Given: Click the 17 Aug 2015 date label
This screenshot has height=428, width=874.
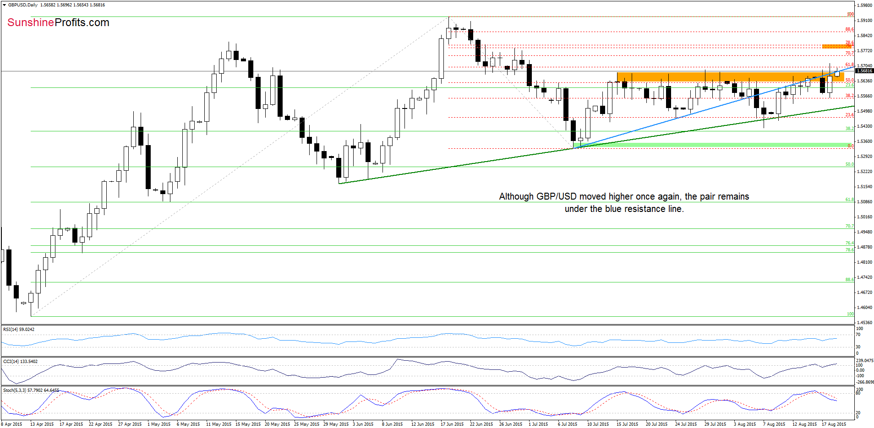Looking at the screenshot, I should pyautogui.click(x=834, y=424).
